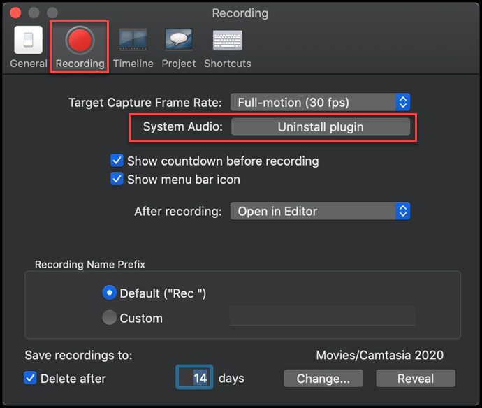
Task: Click the red close window button
Action: point(15,13)
